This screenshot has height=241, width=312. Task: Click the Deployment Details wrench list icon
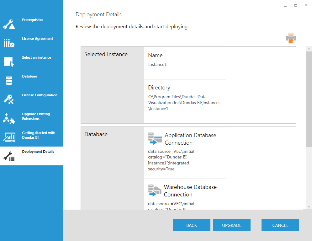pyautogui.click(x=9, y=156)
